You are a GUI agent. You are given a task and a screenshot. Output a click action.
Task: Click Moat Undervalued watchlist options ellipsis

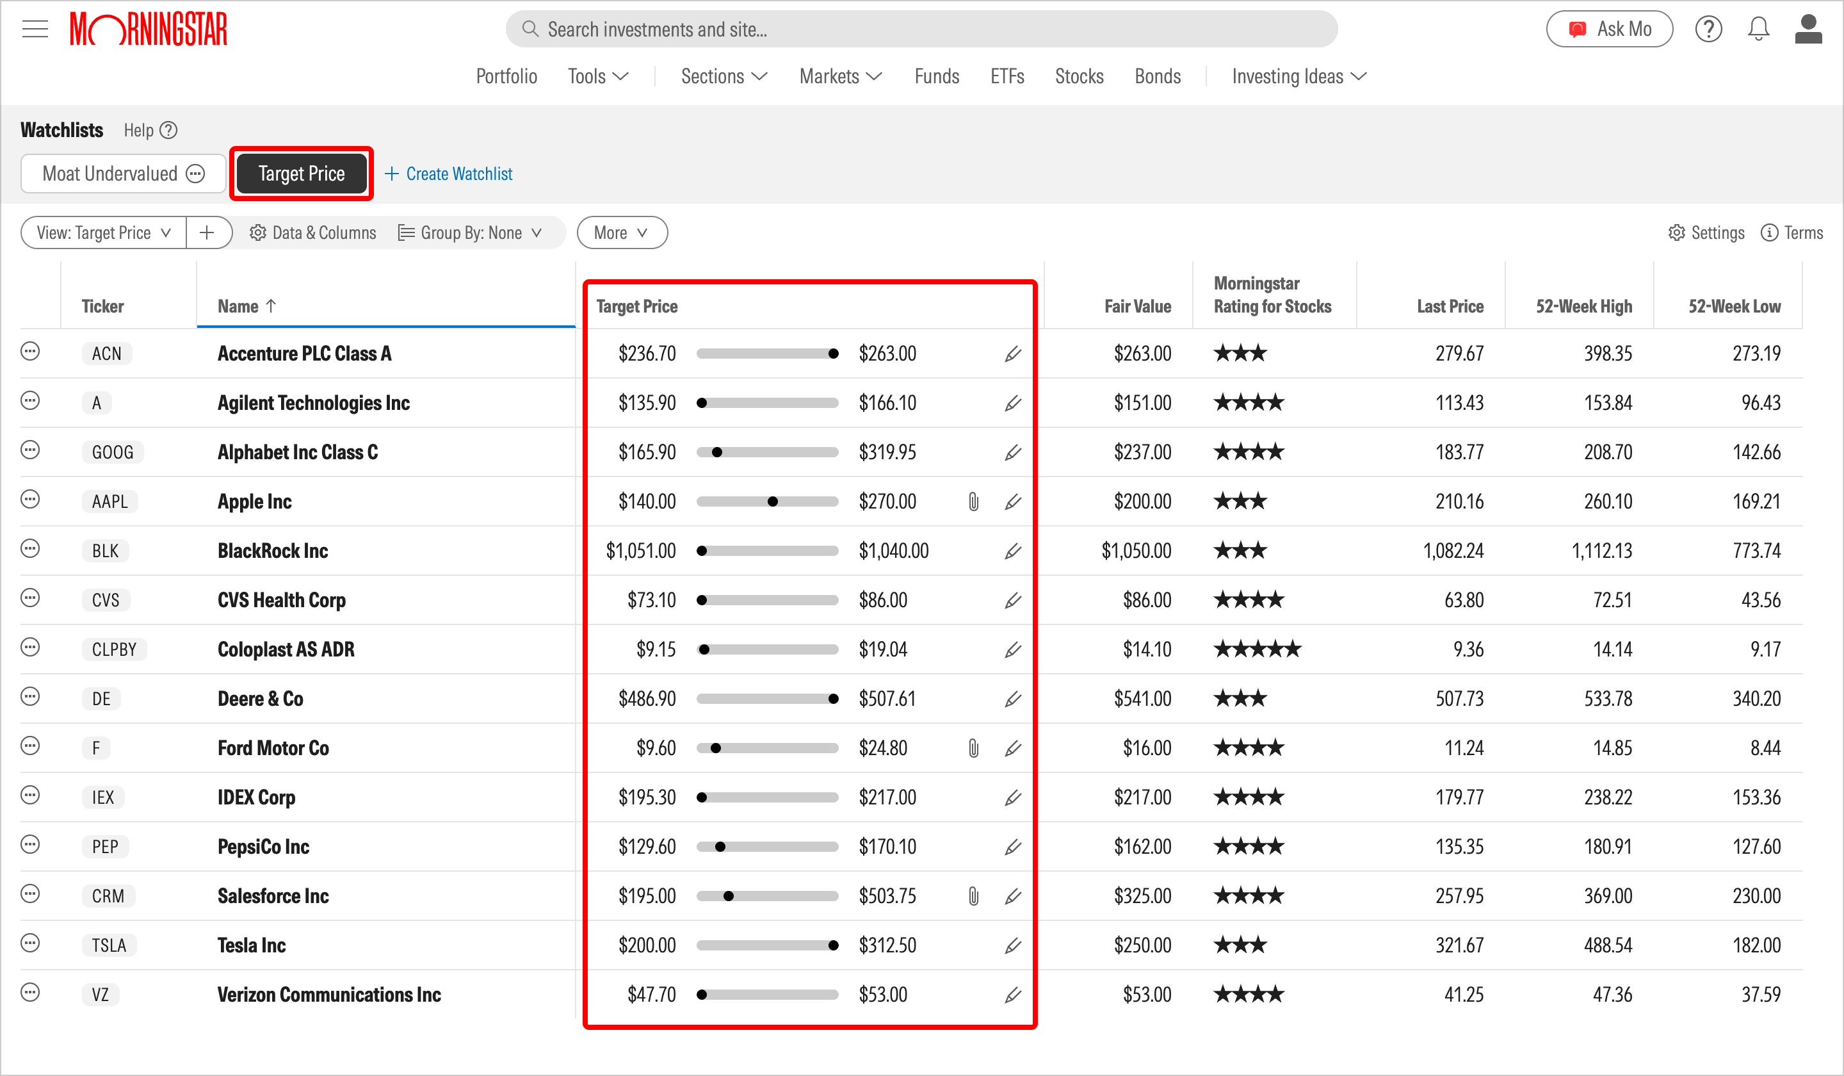pyautogui.click(x=195, y=174)
